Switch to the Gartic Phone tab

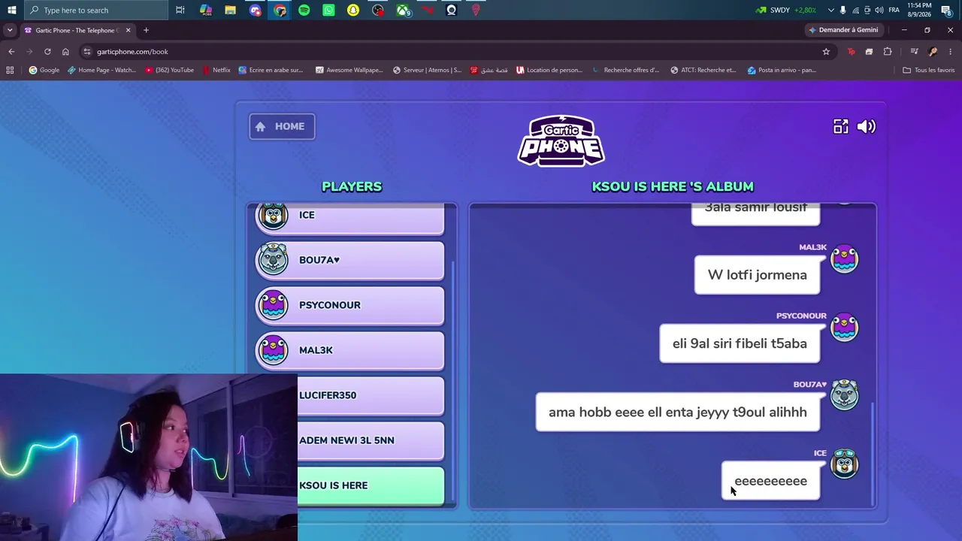pyautogui.click(x=77, y=30)
